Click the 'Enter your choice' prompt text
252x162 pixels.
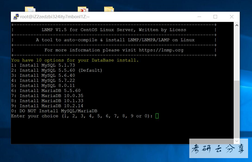point(82,116)
